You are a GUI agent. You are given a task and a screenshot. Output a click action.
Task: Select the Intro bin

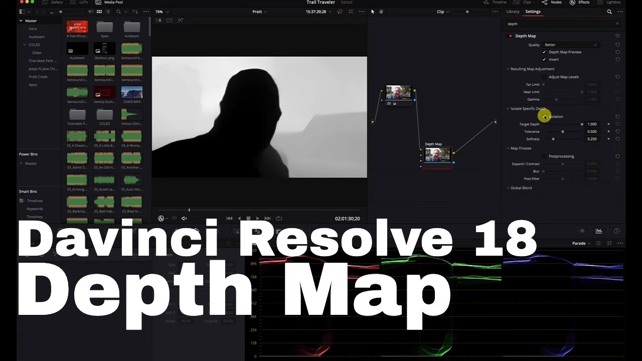(33, 29)
